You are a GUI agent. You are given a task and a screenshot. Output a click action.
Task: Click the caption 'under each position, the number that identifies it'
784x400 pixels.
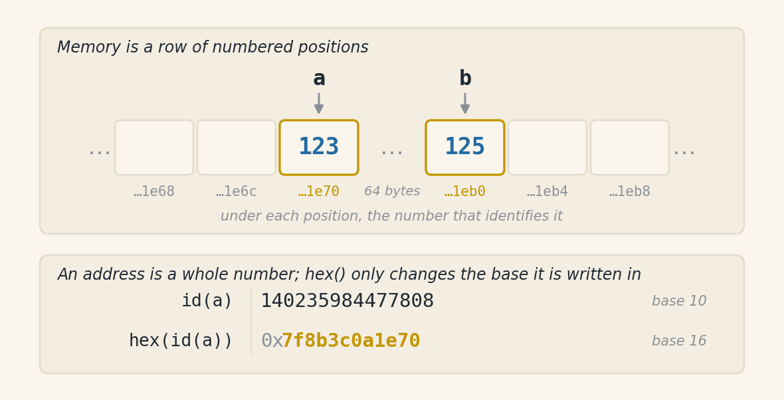391,216
